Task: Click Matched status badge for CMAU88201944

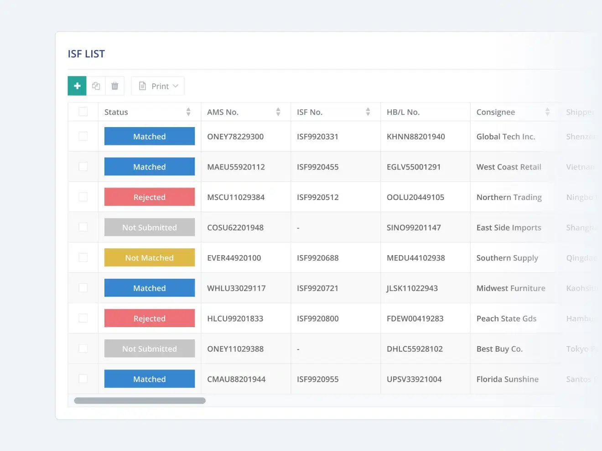Action: (150, 379)
